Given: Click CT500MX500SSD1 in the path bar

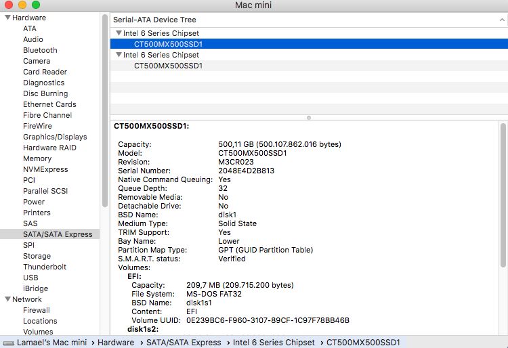Looking at the screenshot, I should [363, 343].
